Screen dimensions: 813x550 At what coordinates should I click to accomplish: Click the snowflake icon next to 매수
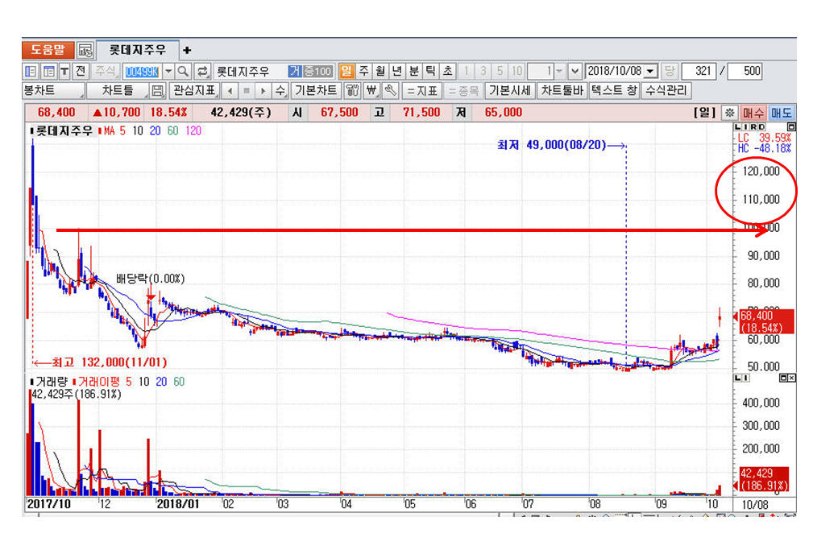[730, 113]
